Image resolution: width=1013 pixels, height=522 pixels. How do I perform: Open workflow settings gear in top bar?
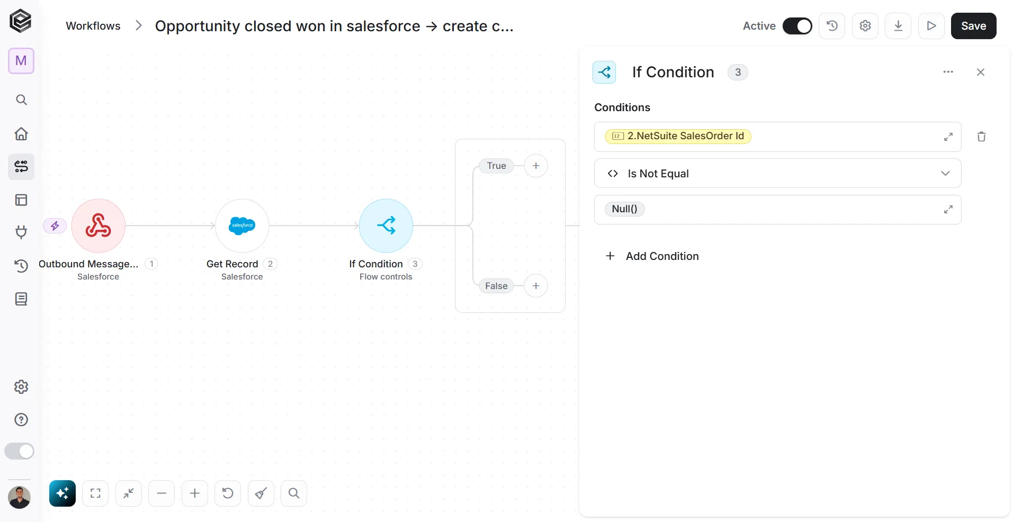[865, 26]
